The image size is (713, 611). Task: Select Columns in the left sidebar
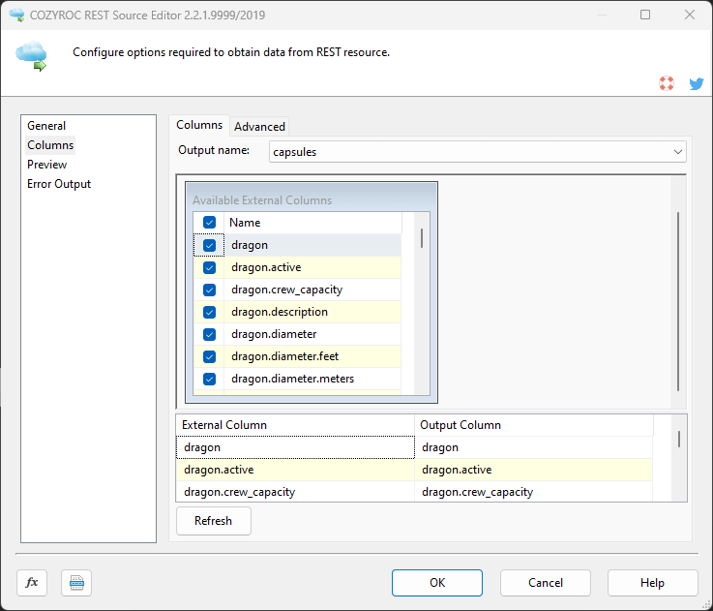tap(50, 145)
